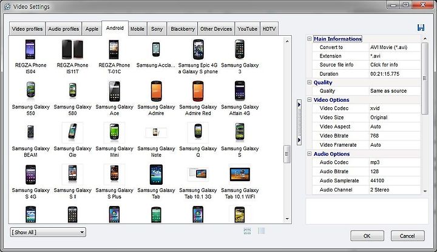This screenshot has height=252, width=437.
Task: Select the REGZA Phone IS11T device icon
Action: coord(72,49)
